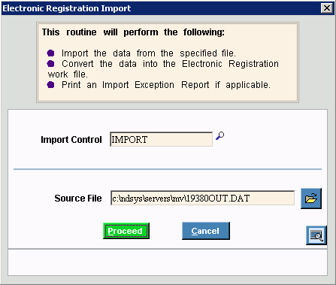Browse for source file with folder icon
336x285 pixels.
(311, 199)
